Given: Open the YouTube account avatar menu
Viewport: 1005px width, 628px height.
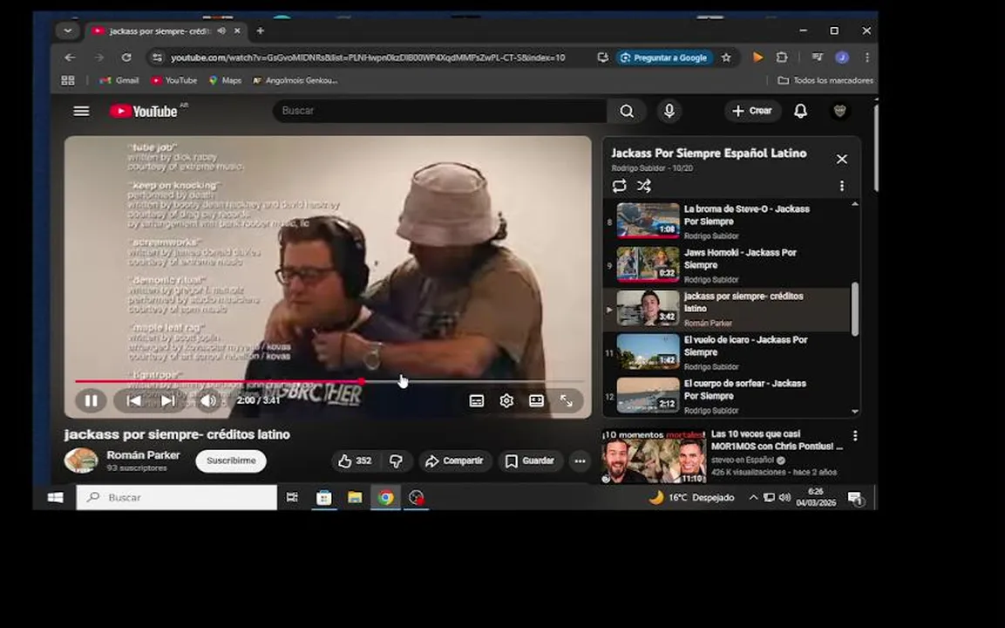Looking at the screenshot, I should click(x=839, y=111).
